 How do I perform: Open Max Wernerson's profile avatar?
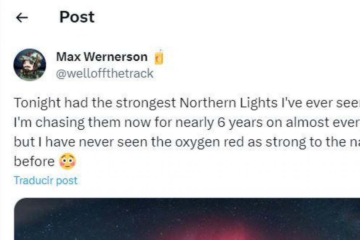(30, 65)
